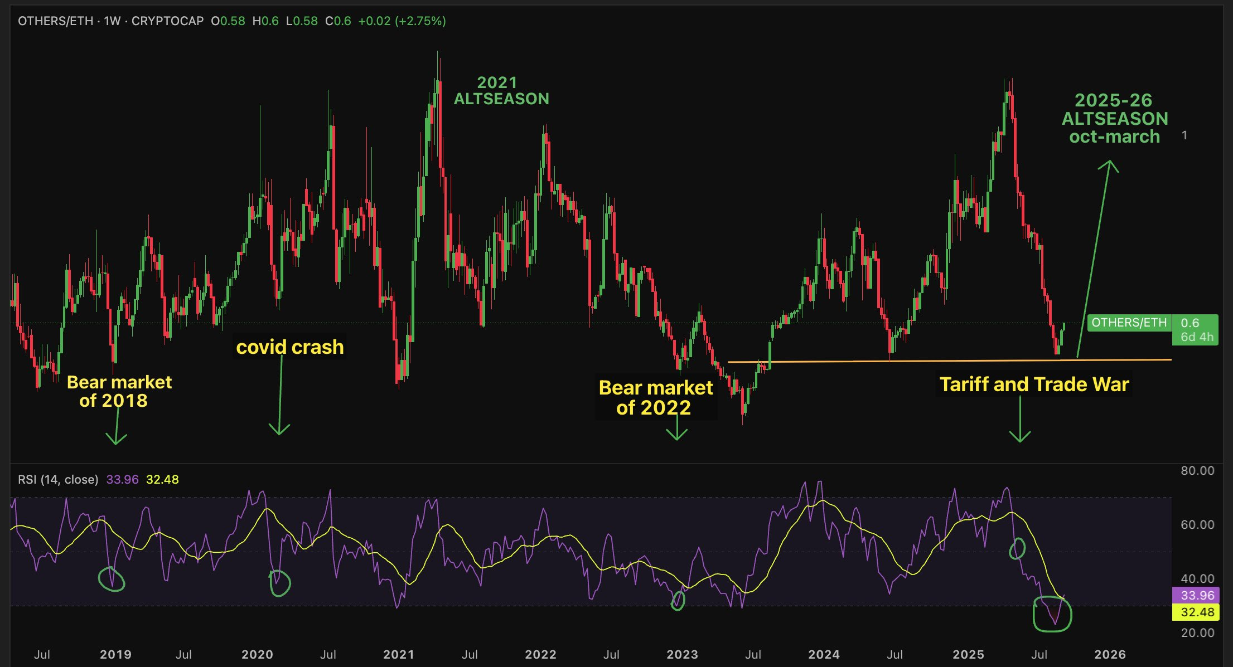Select the green circle on early 2019 RSI dip
Image resolution: width=1233 pixels, height=667 pixels.
tap(111, 580)
